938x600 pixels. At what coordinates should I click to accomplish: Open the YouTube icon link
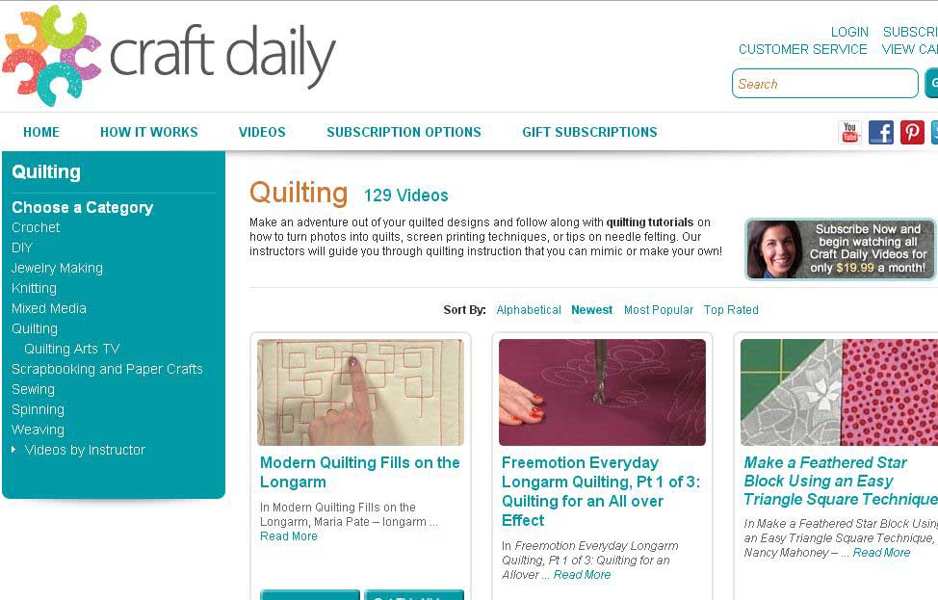tap(850, 132)
